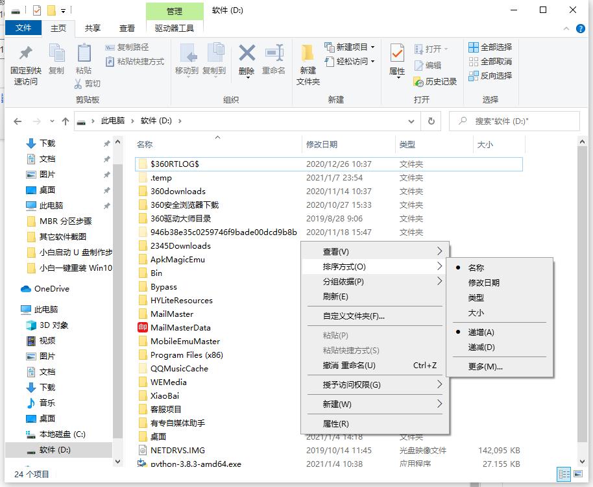The height and width of the screenshot is (487, 593).
Task: Click 全部选择 (Select all) in the ribbon
Action: [490, 47]
